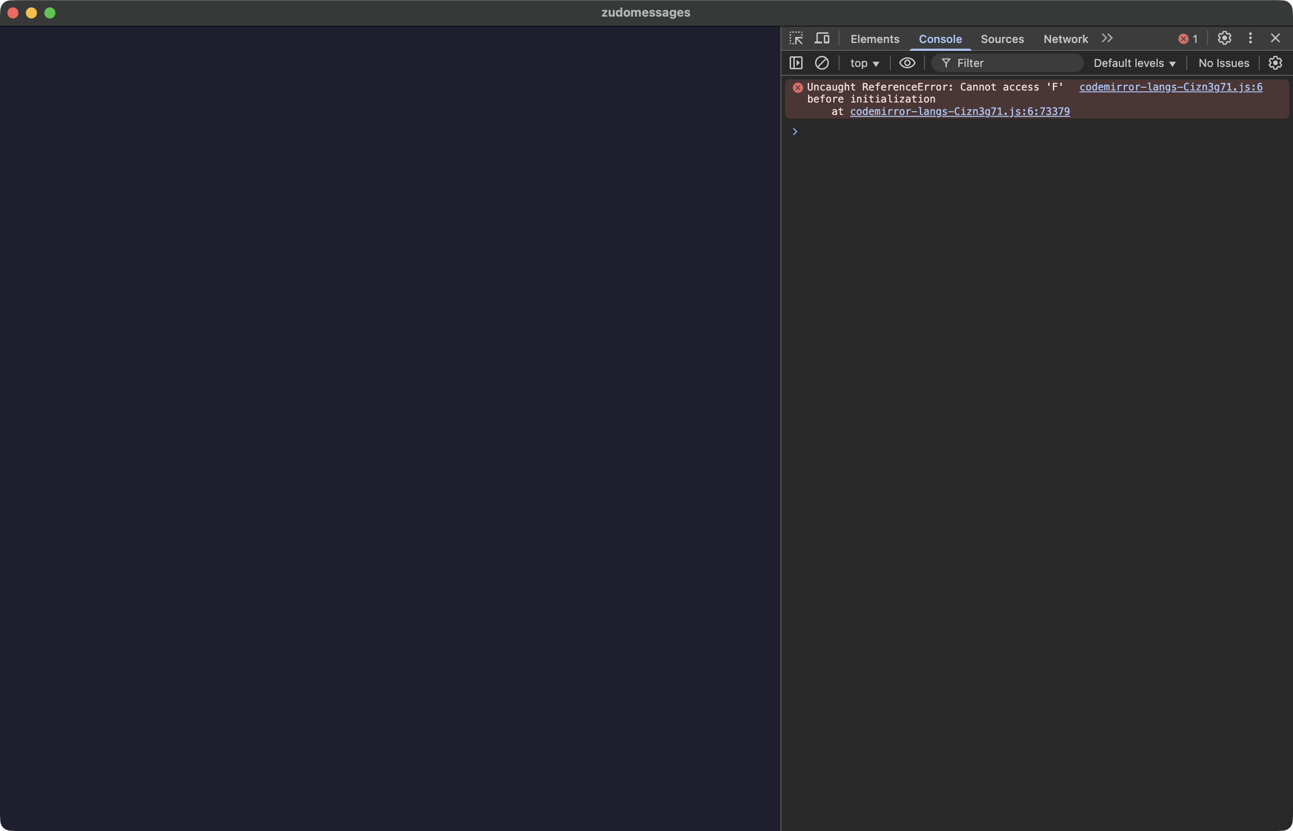Switch to the Network tab

pos(1065,38)
